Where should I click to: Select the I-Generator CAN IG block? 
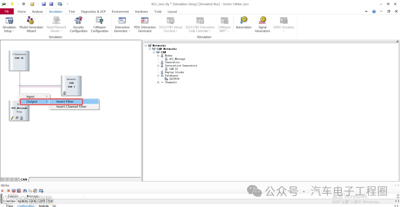pyautogui.click(x=19, y=61)
